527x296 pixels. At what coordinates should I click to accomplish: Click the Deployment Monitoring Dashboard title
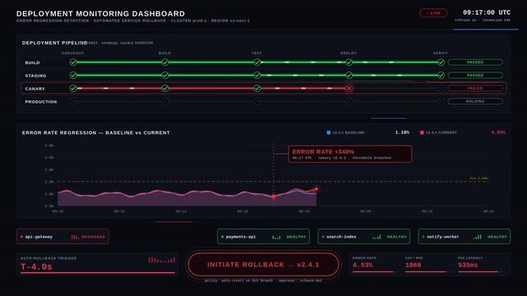[100, 14]
